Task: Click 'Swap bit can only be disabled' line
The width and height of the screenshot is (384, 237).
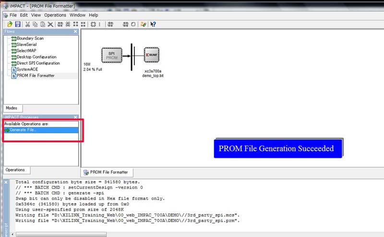Action: (x=90, y=198)
